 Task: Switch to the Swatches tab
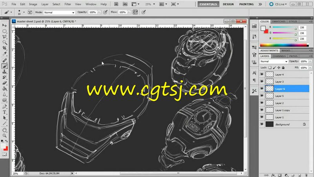[x=279, y=22]
